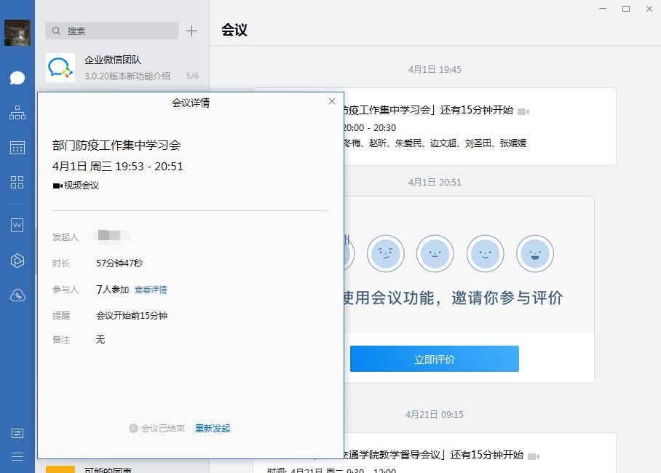Viewport: 661px width, 473px height.
Task: Click the user profile avatar
Action: (x=17, y=33)
